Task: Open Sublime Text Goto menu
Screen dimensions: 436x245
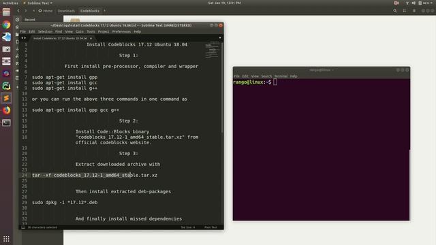Action: (80, 31)
